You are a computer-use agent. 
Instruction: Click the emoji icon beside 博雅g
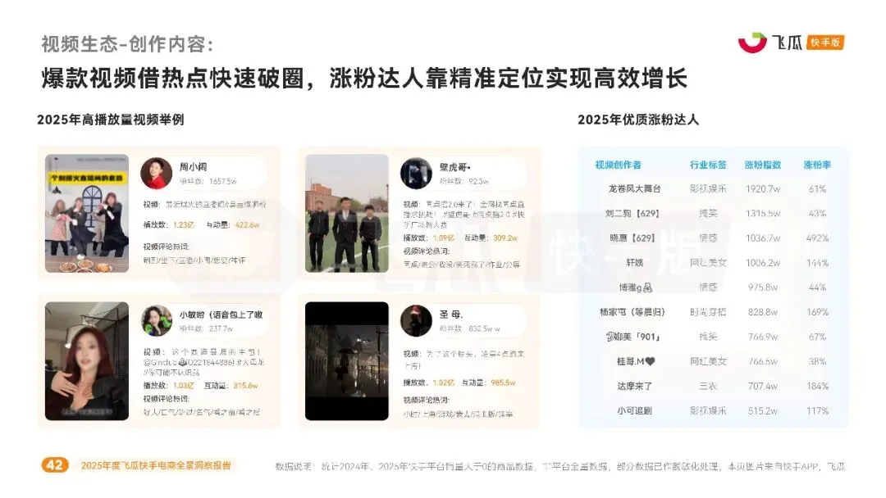point(647,287)
